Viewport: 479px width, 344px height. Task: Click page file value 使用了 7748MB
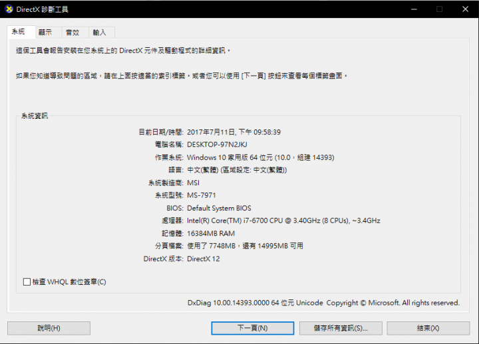click(x=212, y=246)
